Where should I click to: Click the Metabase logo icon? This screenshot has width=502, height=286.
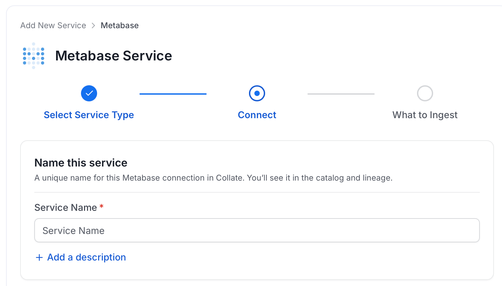click(x=34, y=56)
